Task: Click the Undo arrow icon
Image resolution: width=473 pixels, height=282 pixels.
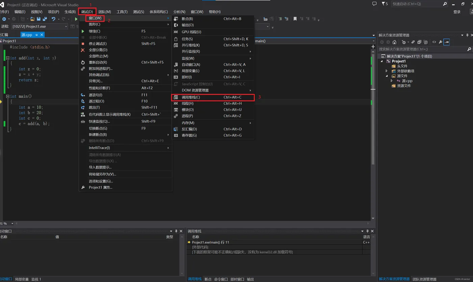Action: tap(53, 19)
